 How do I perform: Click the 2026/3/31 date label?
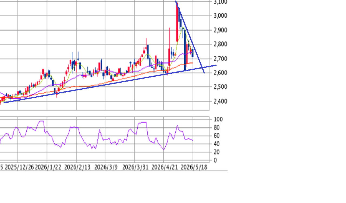click(x=135, y=167)
